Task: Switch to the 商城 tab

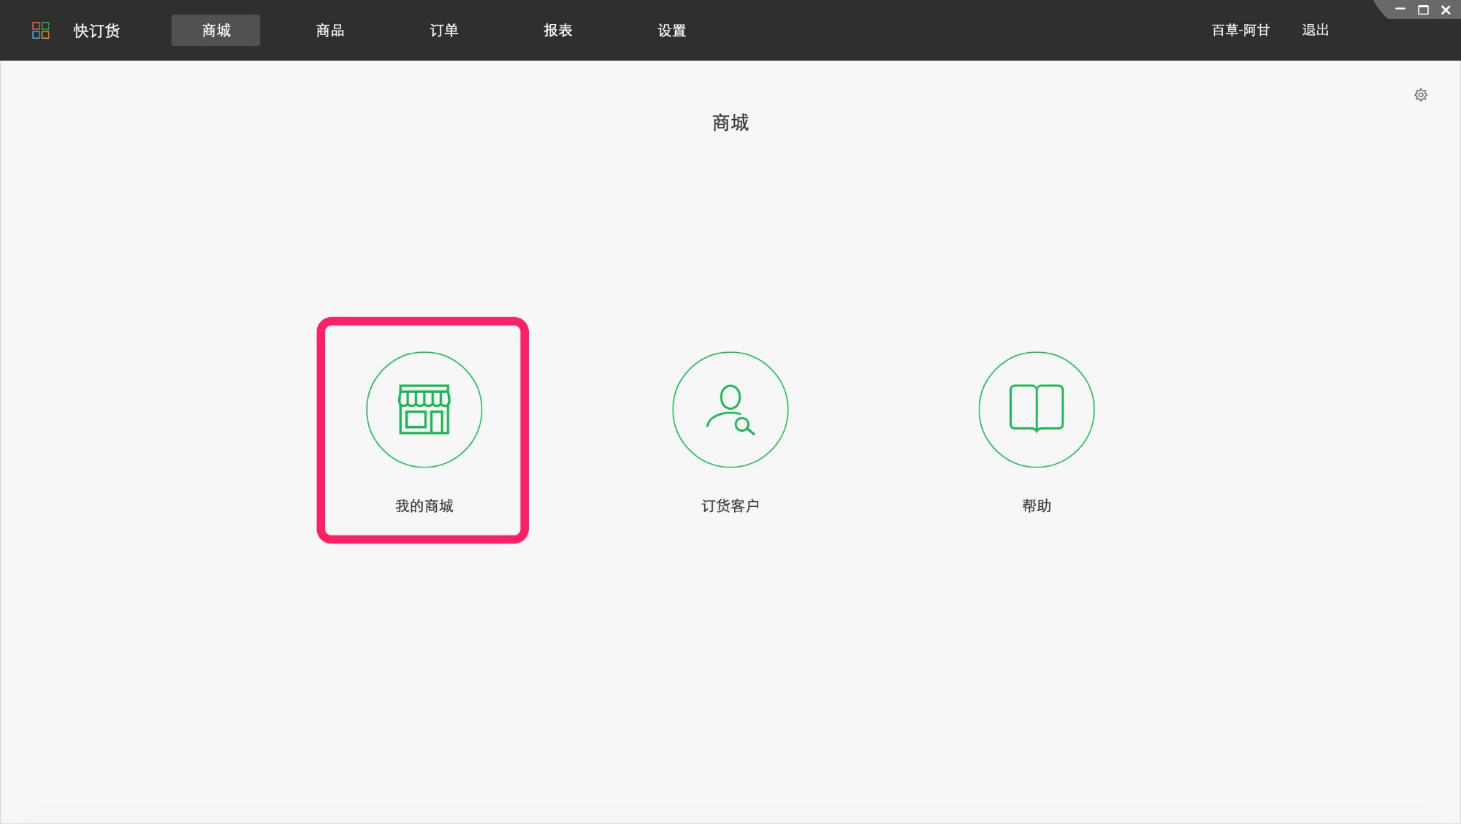Action: pyautogui.click(x=215, y=30)
